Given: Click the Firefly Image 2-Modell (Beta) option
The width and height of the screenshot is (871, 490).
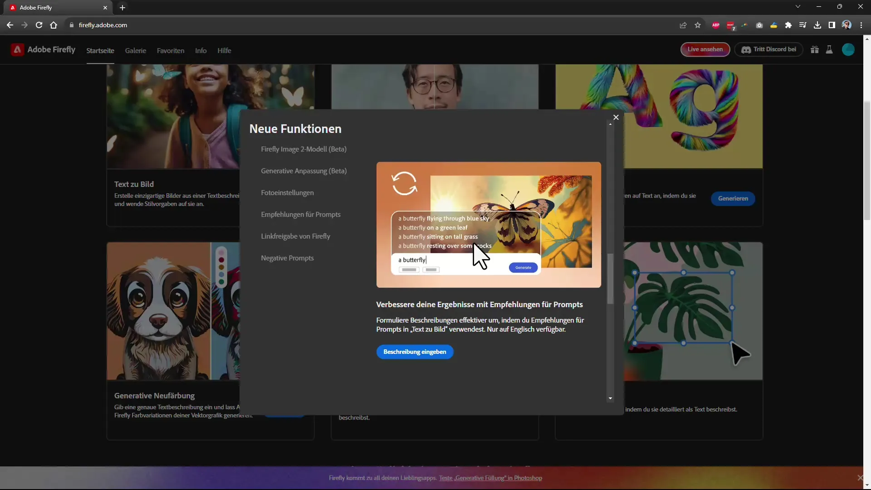Looking at the screenshot, I should coord(304,149).
